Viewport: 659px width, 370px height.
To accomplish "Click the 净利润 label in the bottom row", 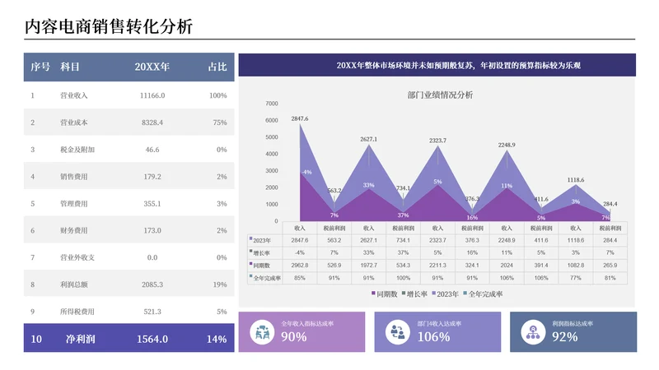I will [x=80, y=339].
